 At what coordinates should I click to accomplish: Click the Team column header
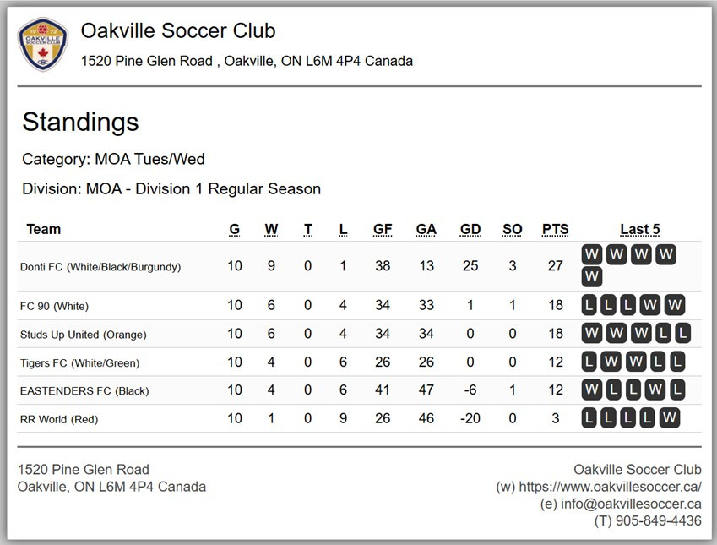[x=44, y=229]
